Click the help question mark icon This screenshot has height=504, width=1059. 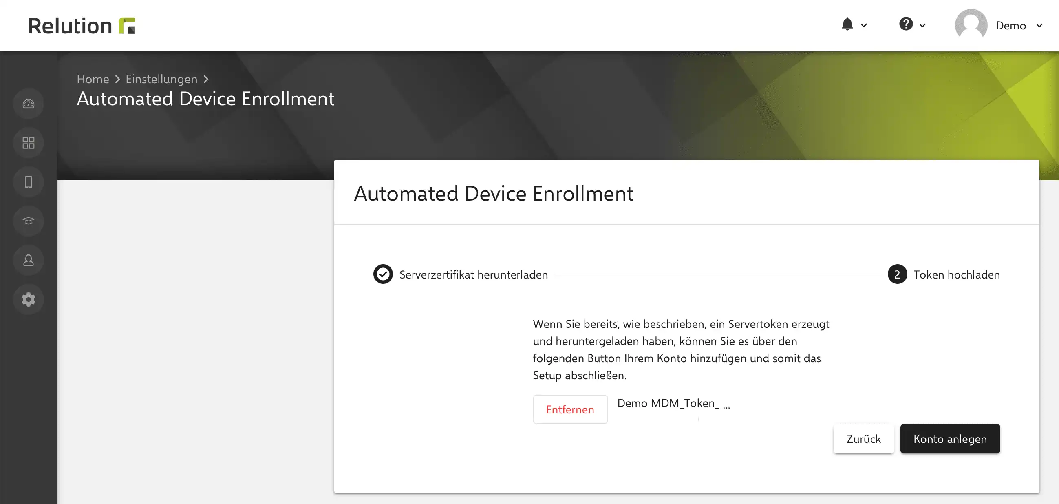906,24
